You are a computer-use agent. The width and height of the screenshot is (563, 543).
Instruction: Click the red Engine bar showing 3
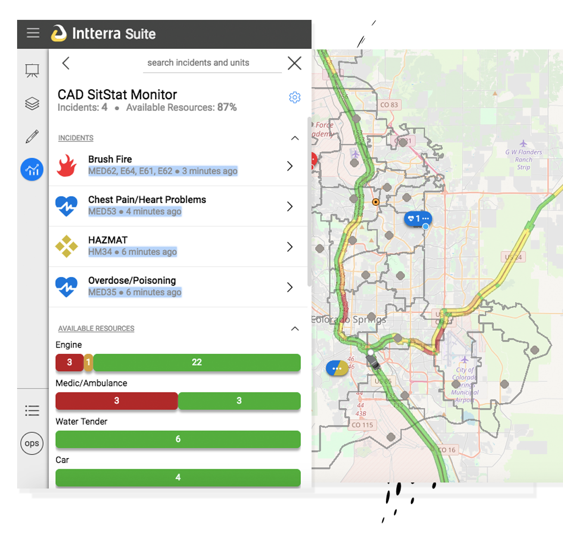(x=69, y=362)
